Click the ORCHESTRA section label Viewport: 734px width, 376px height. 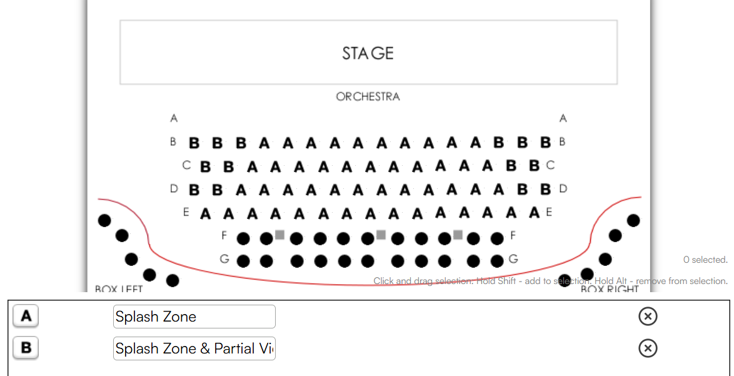368,97
